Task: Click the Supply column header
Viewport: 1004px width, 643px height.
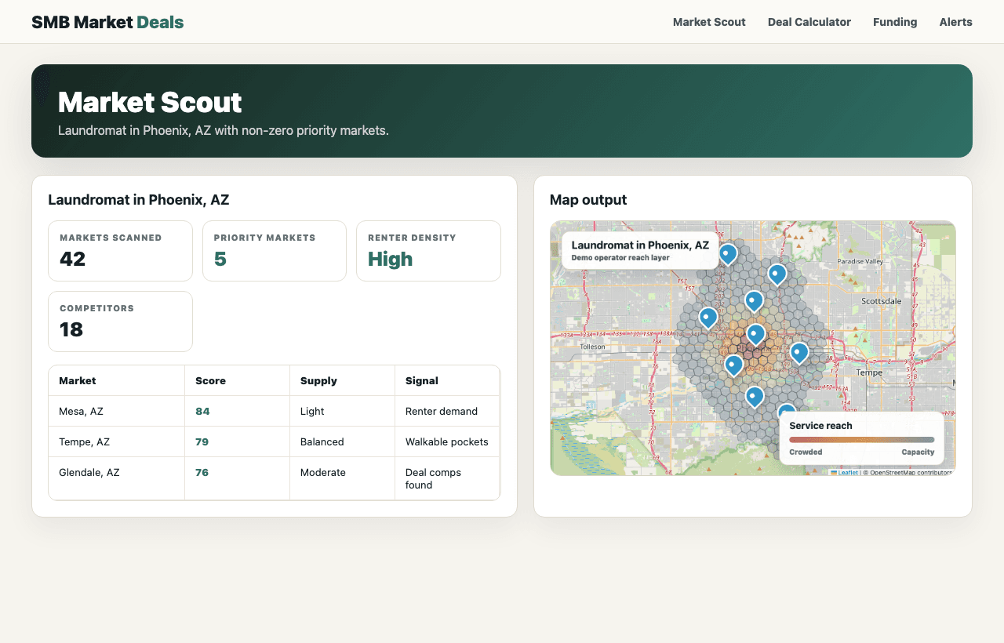Action: (x=343, y=380)
